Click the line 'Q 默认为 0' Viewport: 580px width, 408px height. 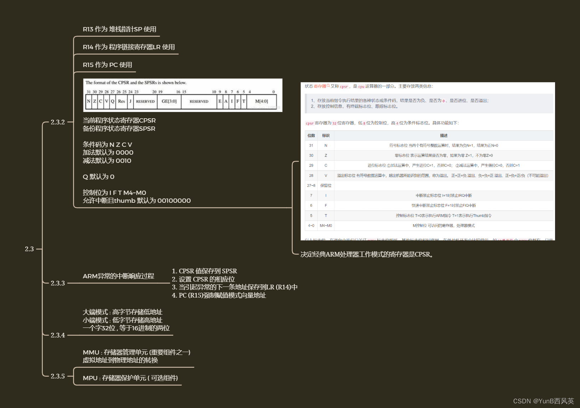98,177
